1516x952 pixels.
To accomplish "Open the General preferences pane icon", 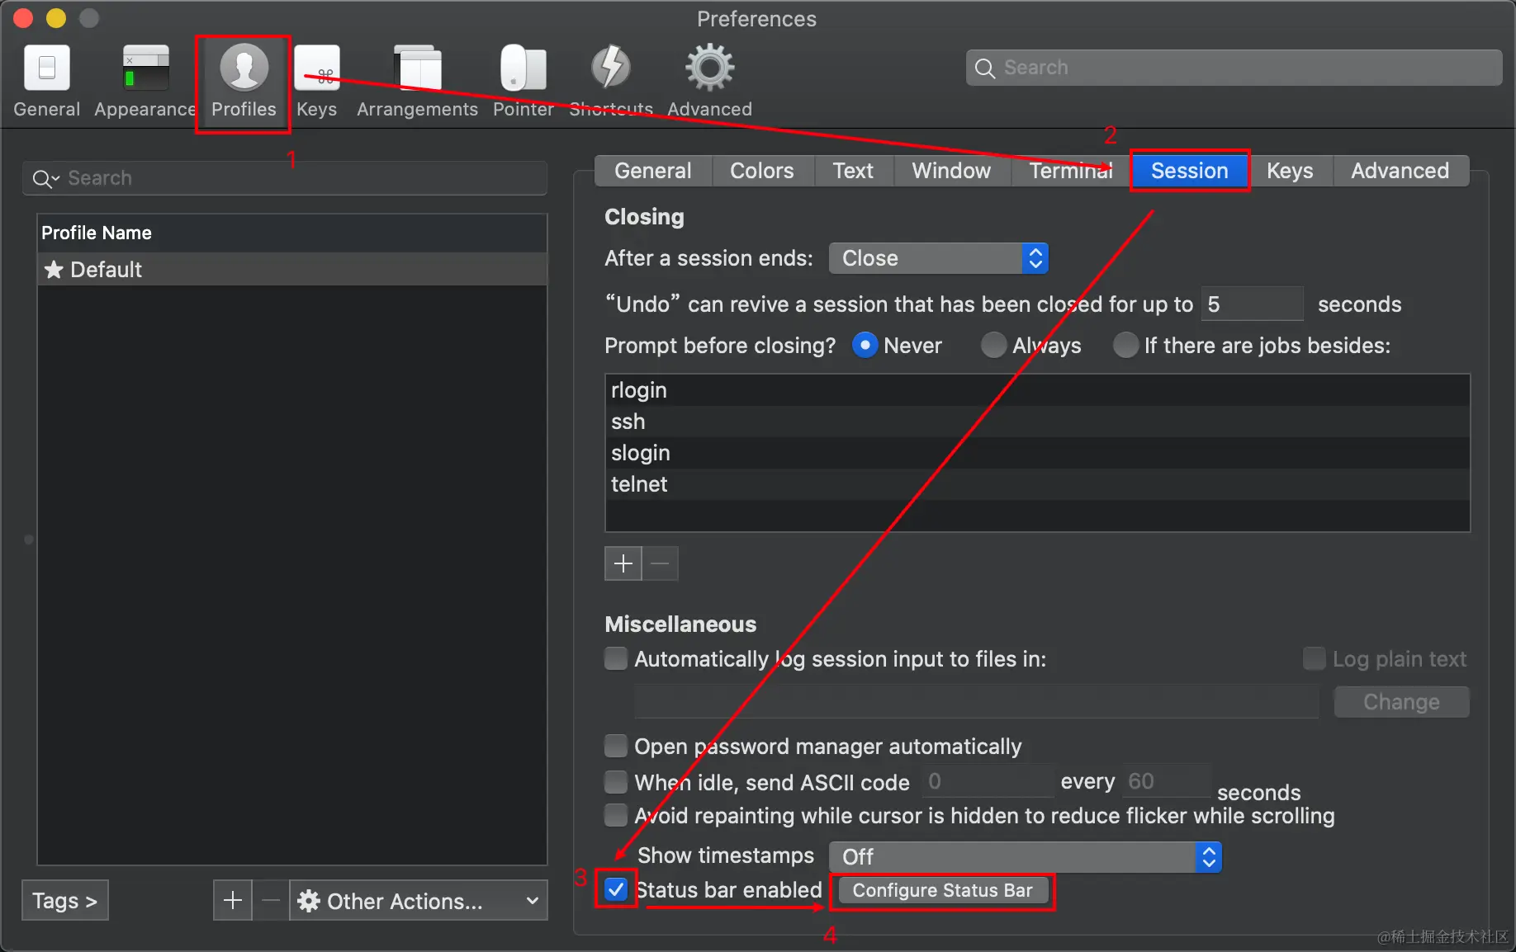I will [x=47, y=68].
